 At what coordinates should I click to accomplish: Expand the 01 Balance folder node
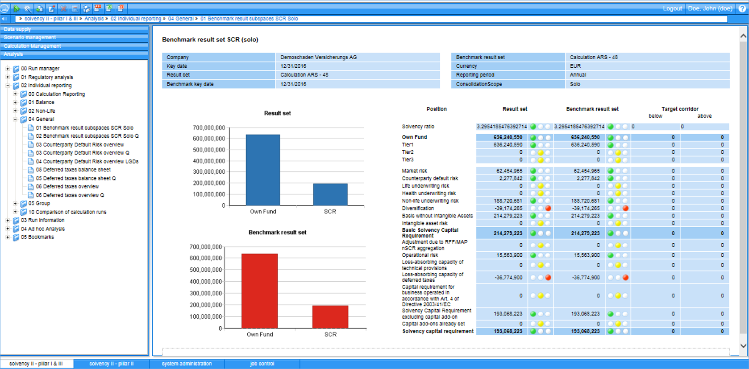[15, 102]
